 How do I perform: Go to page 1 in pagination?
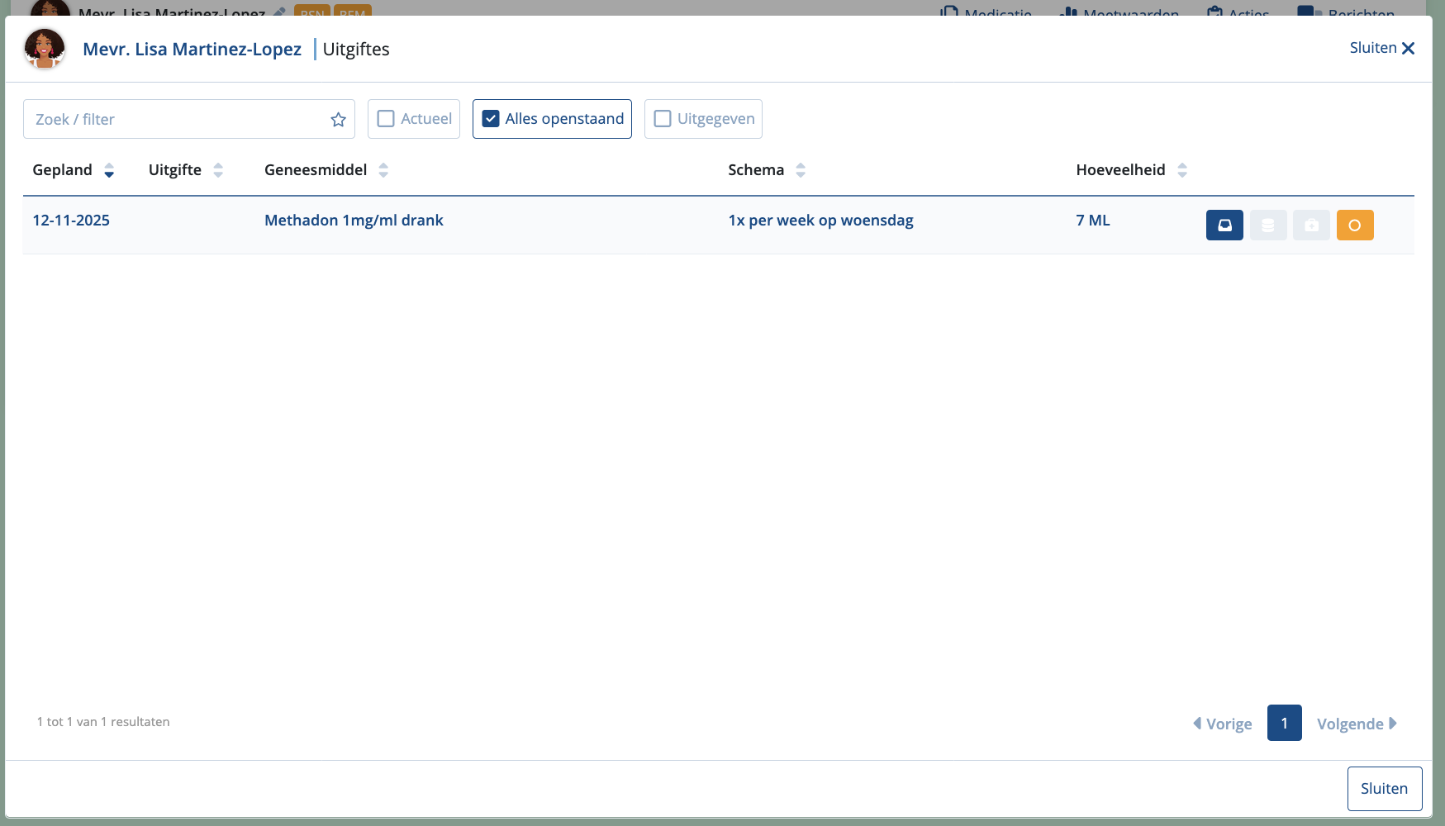tap(1284, 723)
